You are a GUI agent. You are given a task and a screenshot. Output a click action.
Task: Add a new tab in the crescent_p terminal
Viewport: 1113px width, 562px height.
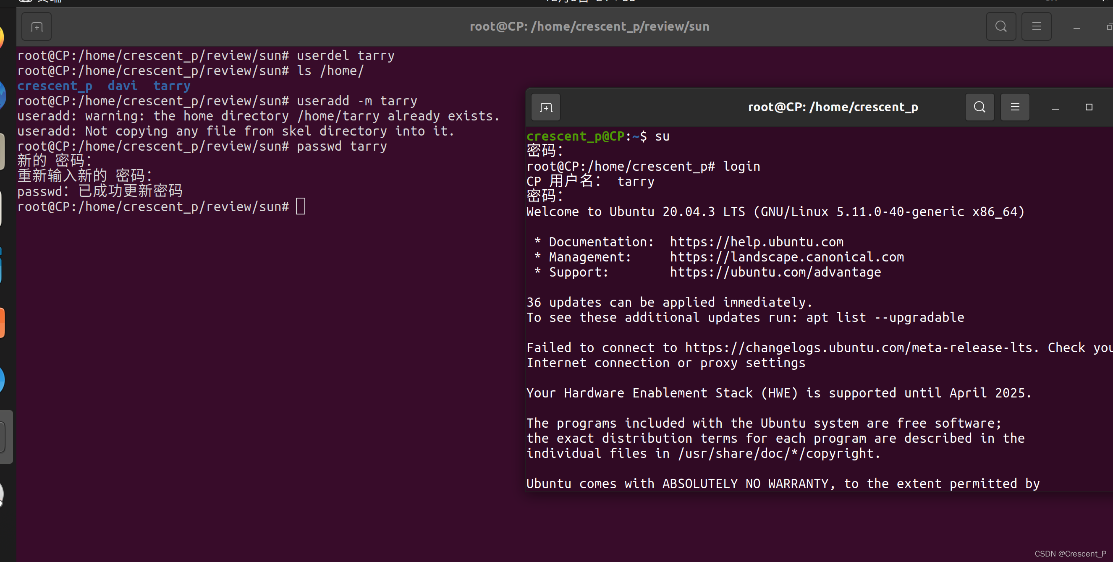tap(546, 107)
